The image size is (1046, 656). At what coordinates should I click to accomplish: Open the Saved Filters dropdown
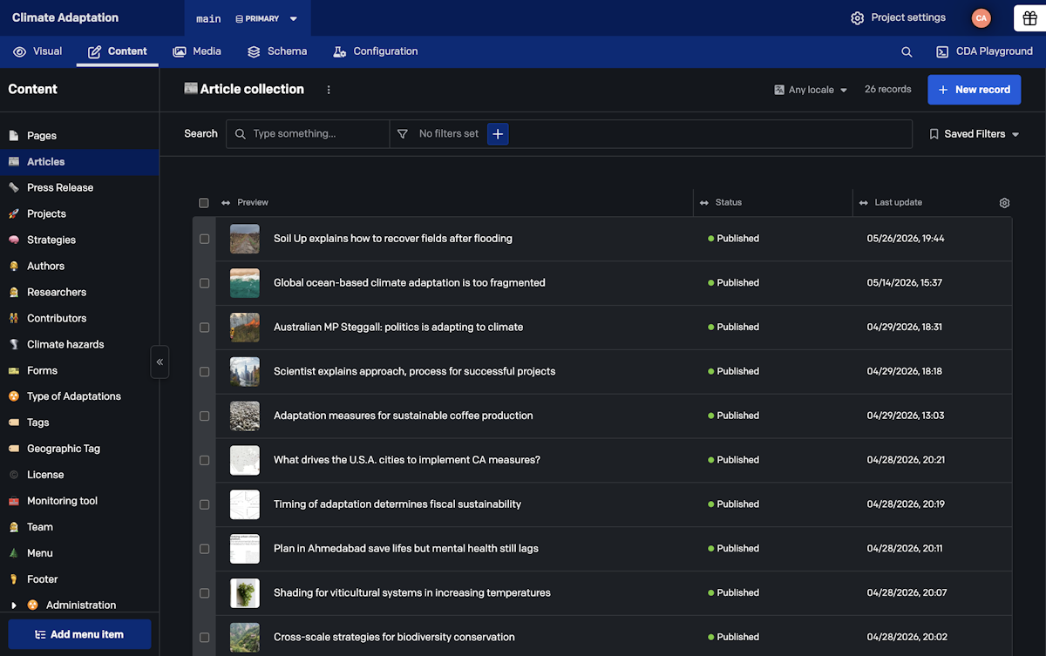[x=974, y=134]
